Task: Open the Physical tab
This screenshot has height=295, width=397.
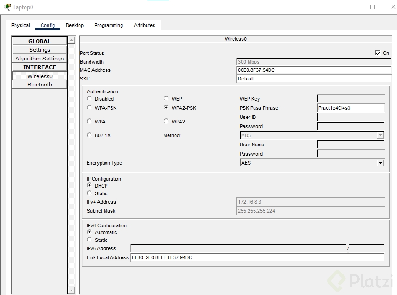Action: (21, 25)
